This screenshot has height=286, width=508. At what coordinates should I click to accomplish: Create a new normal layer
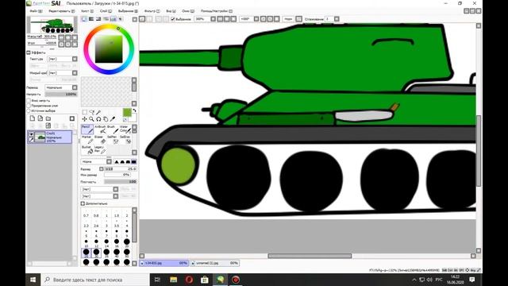pyautogui.click(x=33, y=118)
